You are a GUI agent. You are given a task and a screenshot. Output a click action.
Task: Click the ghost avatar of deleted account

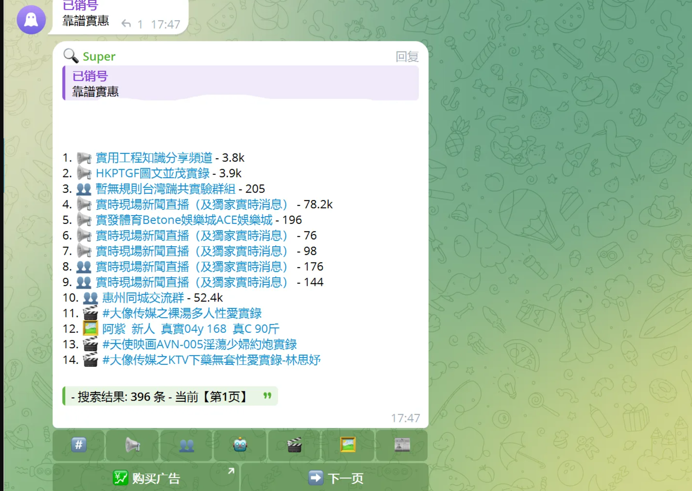(31, 20)
